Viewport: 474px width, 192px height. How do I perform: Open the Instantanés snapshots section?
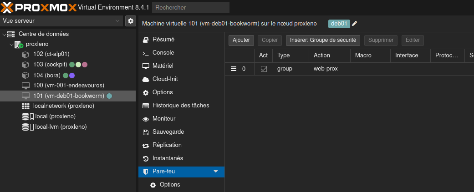point(168,158)
